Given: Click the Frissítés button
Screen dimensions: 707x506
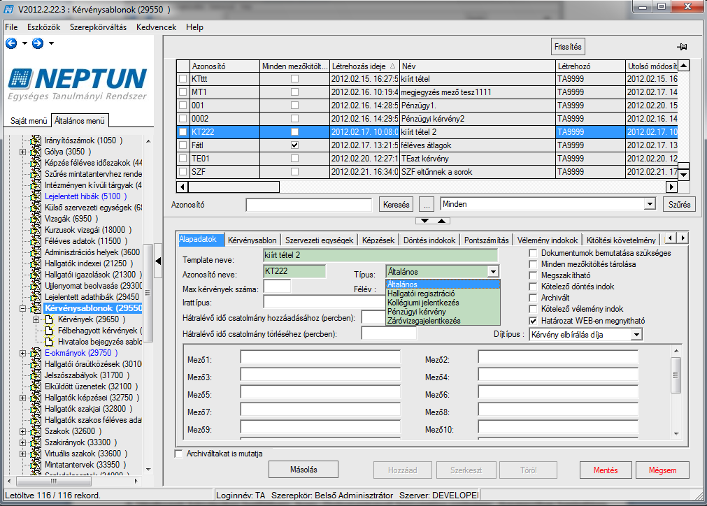Looking at the screenshot, I should pos(568,47).
